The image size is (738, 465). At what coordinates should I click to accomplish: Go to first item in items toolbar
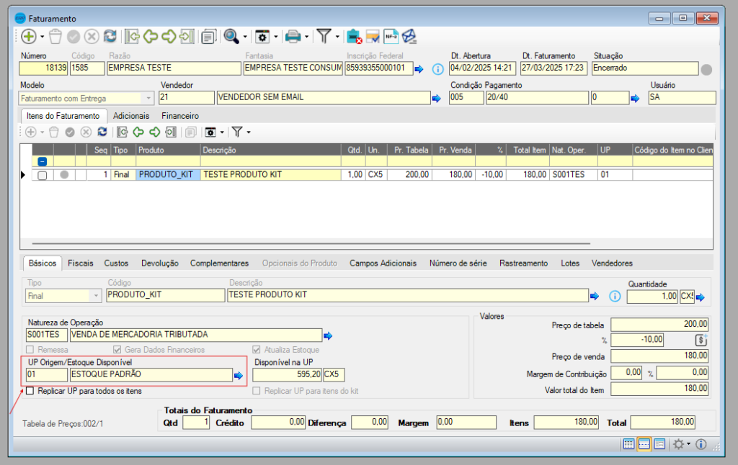123,132
